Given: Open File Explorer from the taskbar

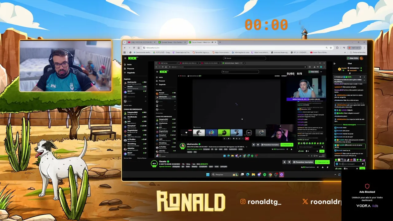Looking at the screenshot, I should point(253,175).
